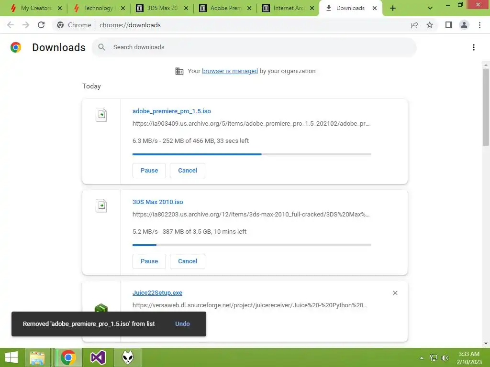This screenshot has height=367, width=490.
Task: Go forward in browser history
Action: (26, 25)
